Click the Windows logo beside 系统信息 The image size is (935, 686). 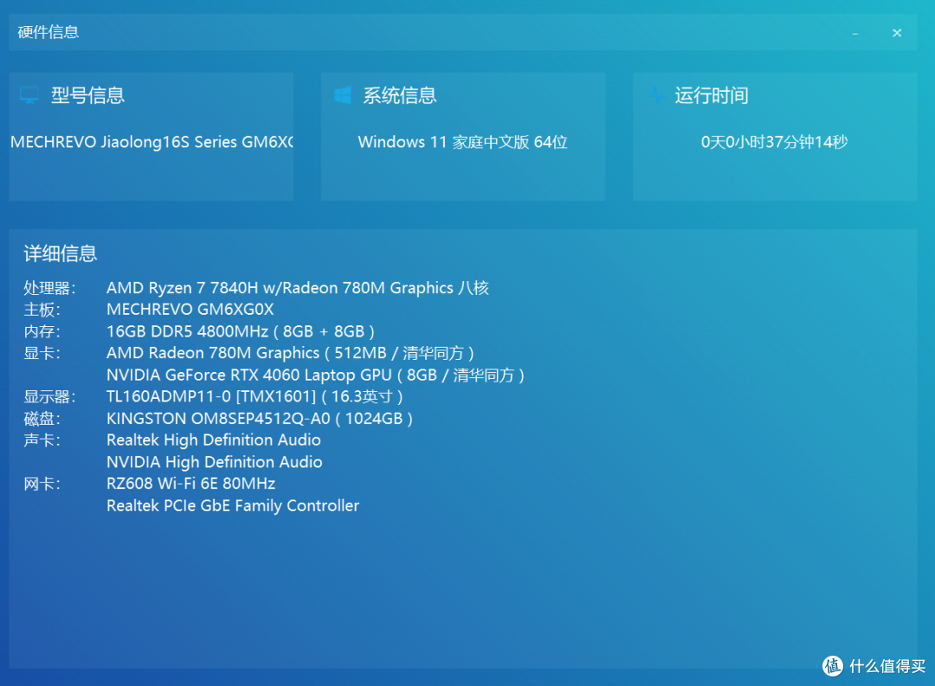[x=342, y=95]
